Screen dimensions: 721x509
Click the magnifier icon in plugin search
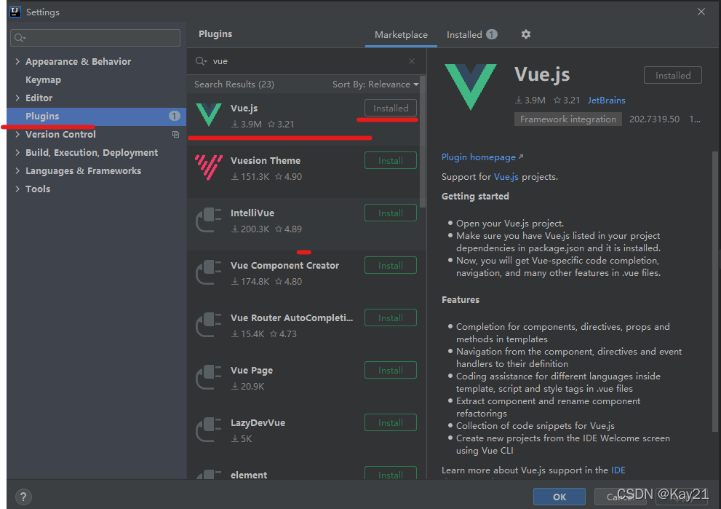[201, 61]
